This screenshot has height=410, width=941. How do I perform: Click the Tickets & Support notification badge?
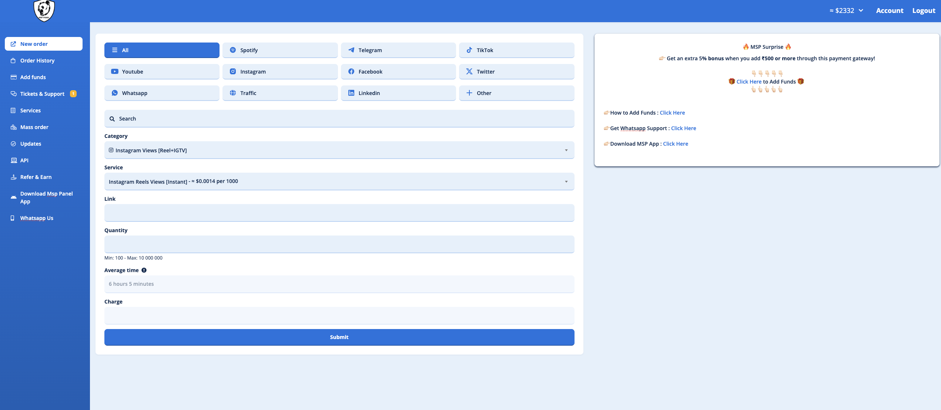(73, 94)
